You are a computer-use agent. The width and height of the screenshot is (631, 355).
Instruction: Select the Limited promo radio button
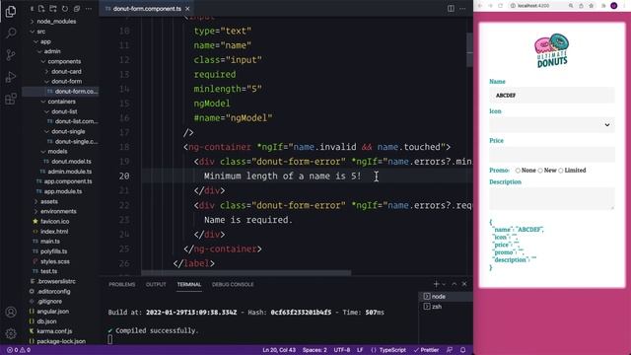561,171
